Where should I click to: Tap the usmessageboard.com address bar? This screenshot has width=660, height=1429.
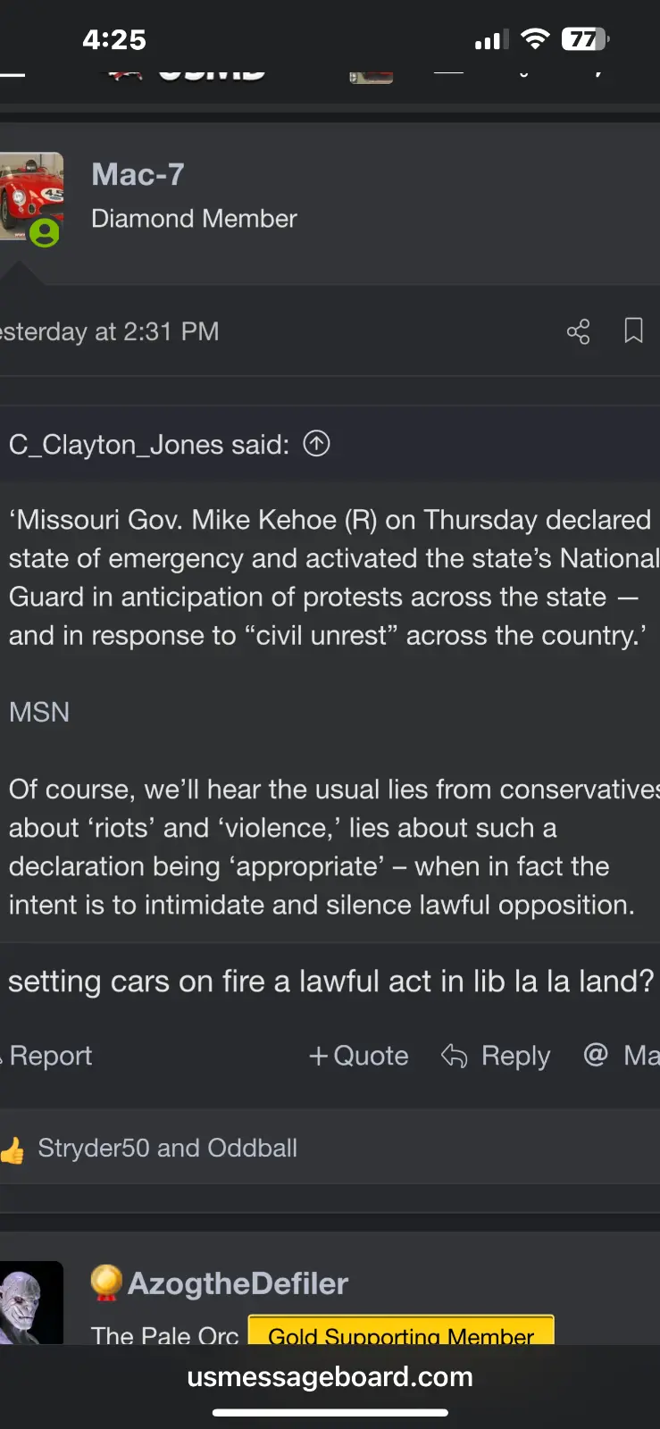[330, 1377]
